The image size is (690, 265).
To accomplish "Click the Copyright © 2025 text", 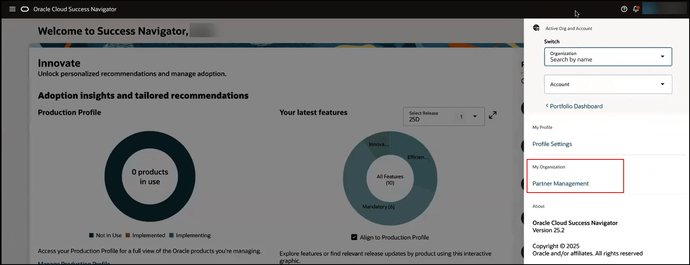I will tap(556, 246).
